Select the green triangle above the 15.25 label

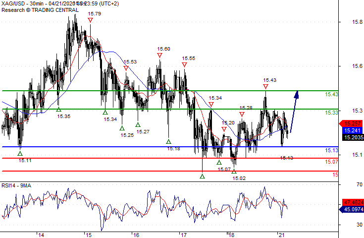tap(122, 128)
